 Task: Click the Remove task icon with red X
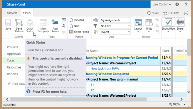point(64,32)
